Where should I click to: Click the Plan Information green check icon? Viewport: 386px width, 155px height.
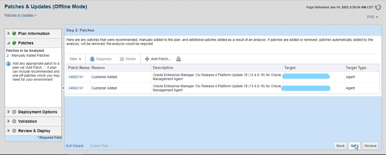[x=14, y=33]
